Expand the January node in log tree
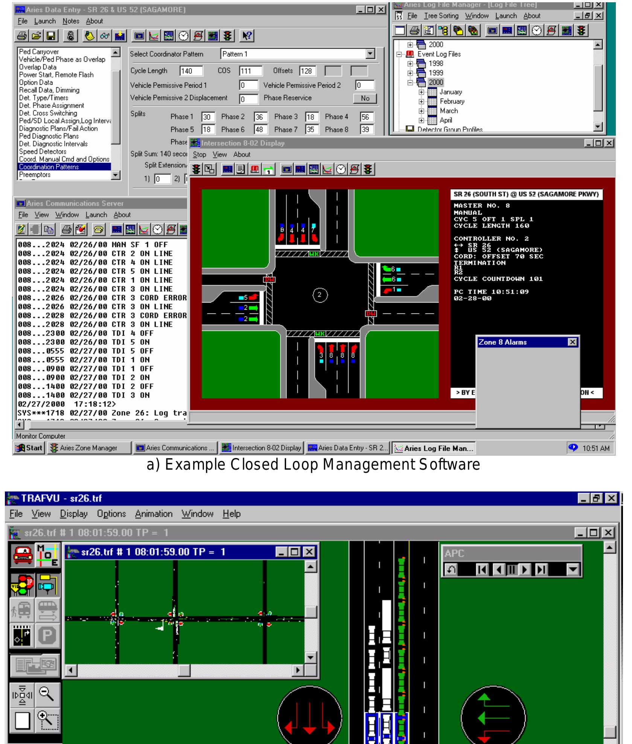The image size is (632, 744). coord(422,92)
